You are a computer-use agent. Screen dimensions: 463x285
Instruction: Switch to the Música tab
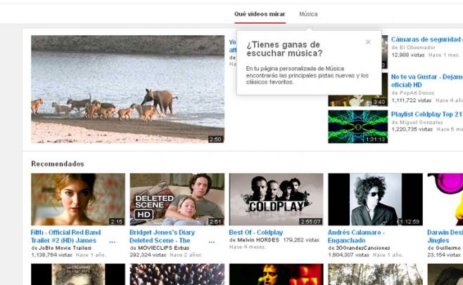(308, 14)
